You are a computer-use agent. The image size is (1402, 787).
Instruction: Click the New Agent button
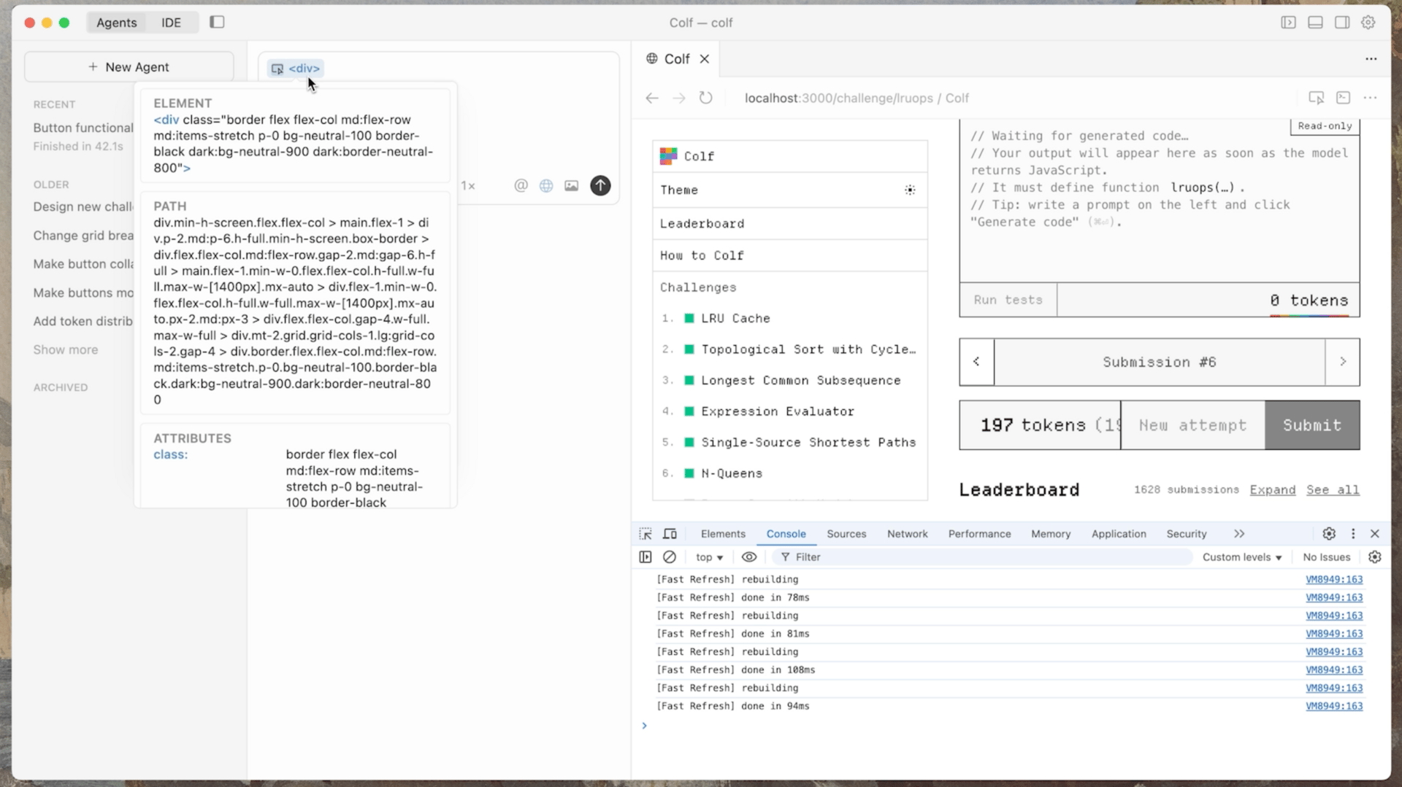[x=129, y=67]
